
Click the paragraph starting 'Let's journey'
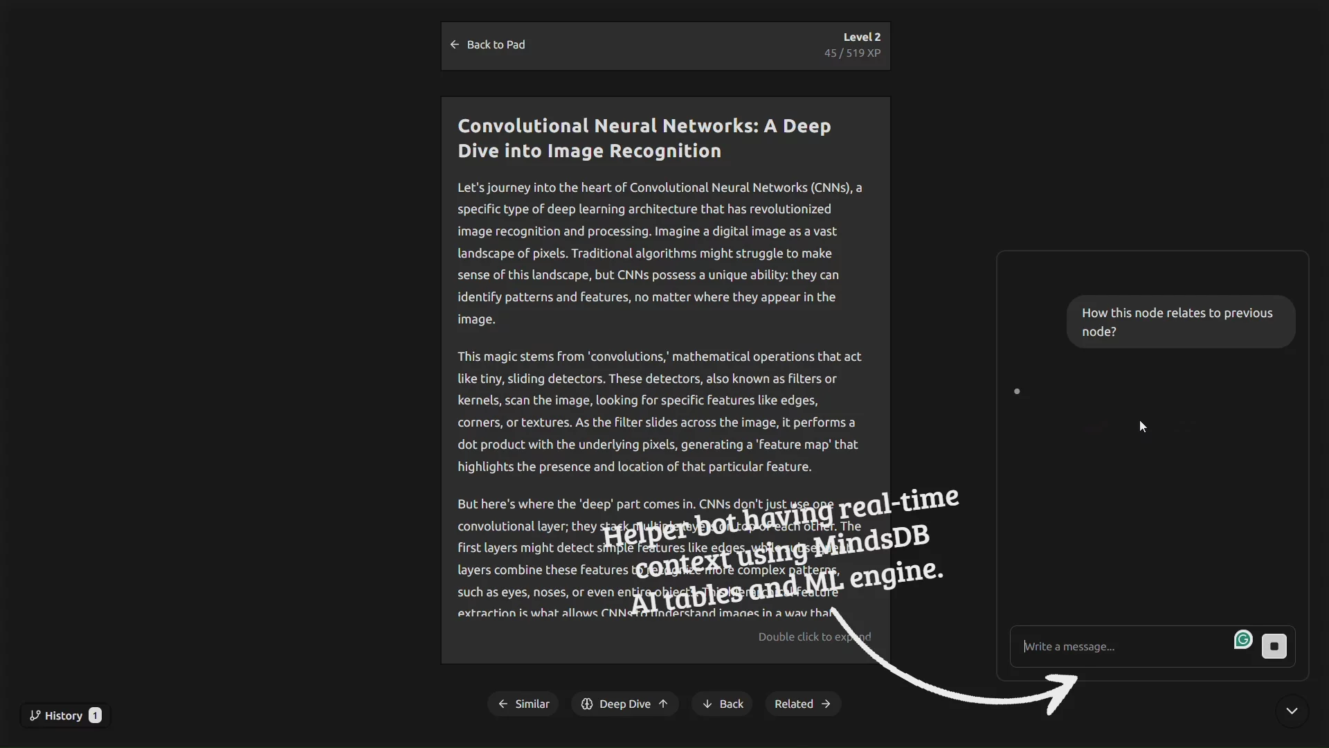(x=661, y=253)
